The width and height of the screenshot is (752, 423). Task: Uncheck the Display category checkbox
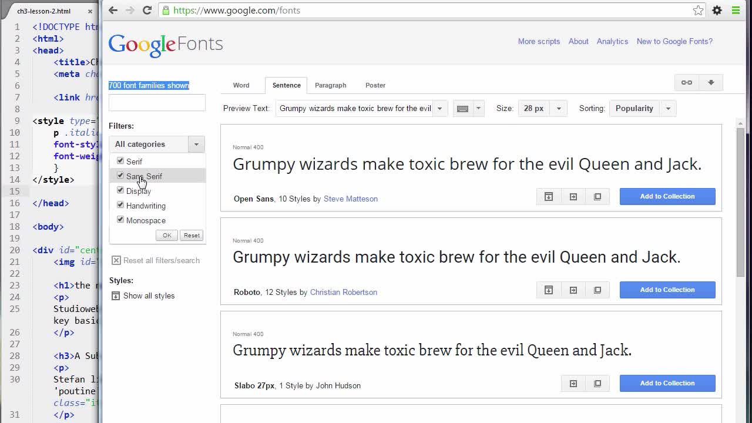tap(120, 190)
